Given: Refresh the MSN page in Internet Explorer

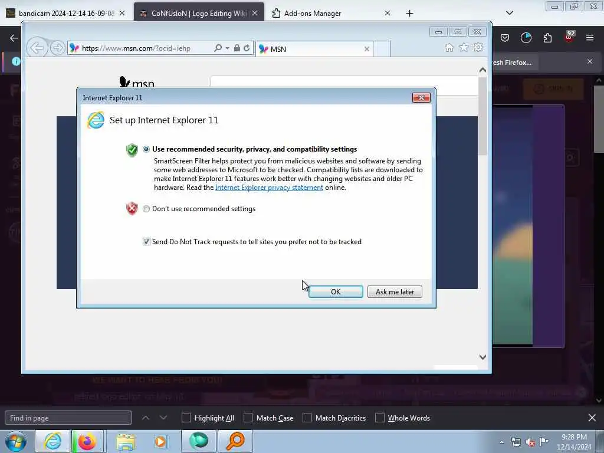Looking at the screenshot, I should [x=247, y=48].
